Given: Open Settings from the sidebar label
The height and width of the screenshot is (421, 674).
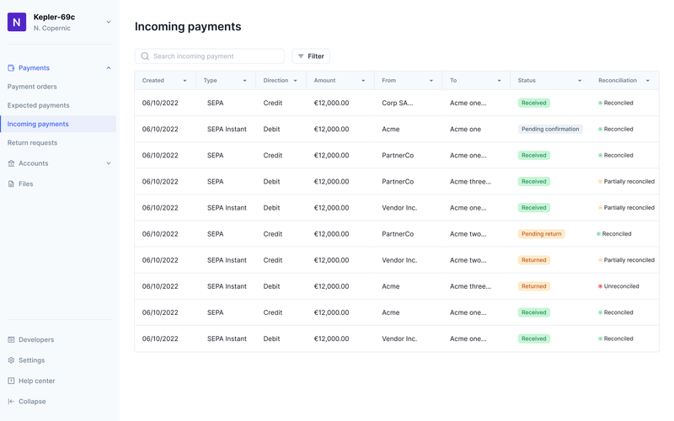Looking at the screenshot, I should tap(31, 360).
